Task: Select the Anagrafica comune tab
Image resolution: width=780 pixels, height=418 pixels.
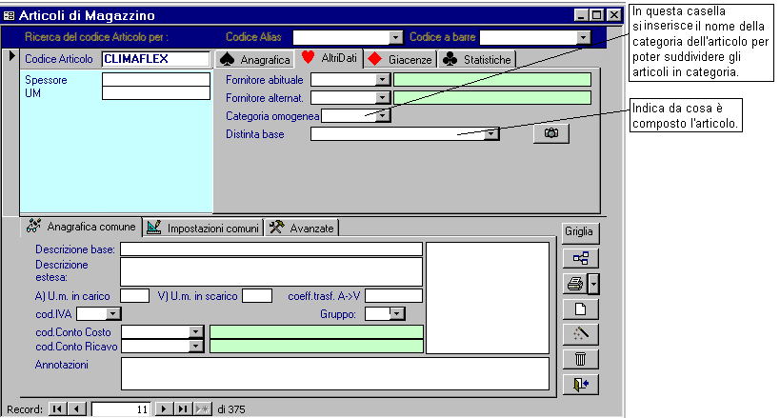Action: click(81, 227)
